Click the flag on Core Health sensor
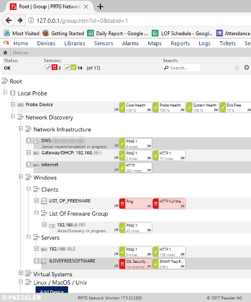Viewport: 251px width, 302px height. (x=149, y=110)
